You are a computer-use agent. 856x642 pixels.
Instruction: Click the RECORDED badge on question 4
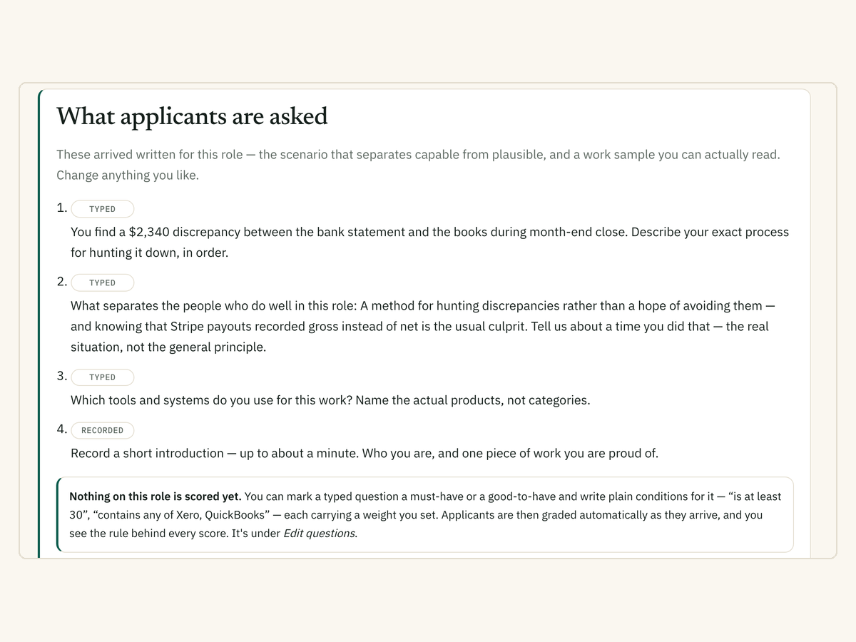(103, 430)
